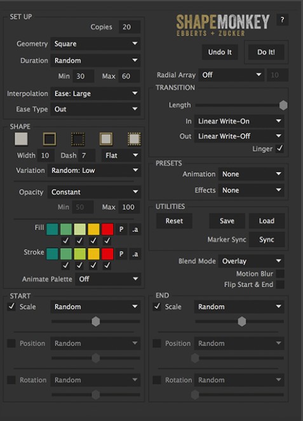303x421 pixels.
Task: Enable the START Position checkbox
Action: (11, 343)
